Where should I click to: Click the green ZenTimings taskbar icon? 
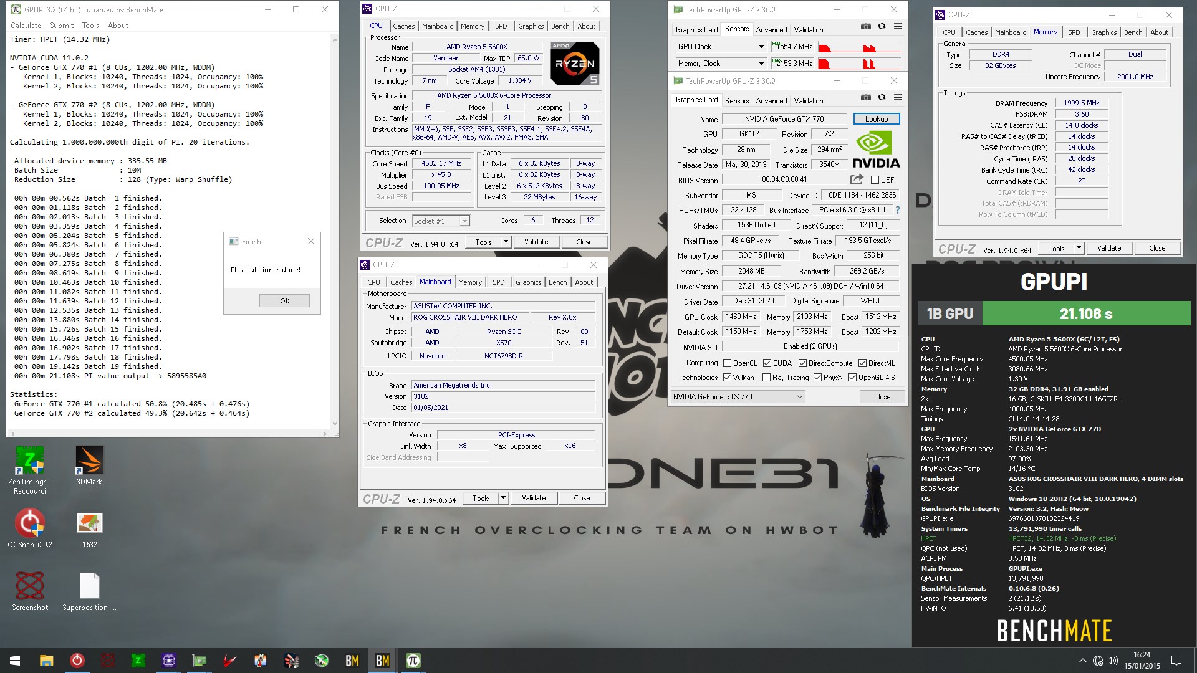[138, 661]
